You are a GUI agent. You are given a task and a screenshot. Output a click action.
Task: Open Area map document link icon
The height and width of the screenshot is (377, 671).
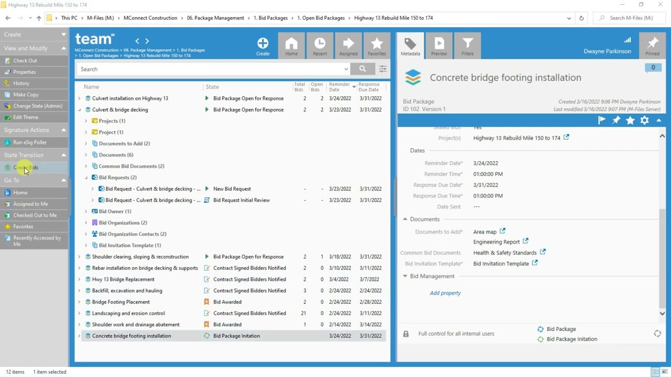point(503,231)
